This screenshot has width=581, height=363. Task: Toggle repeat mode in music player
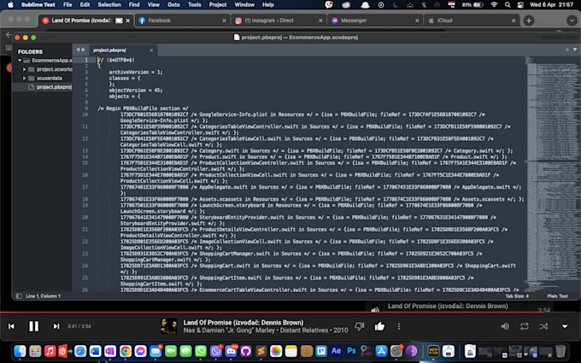(525, 326)
